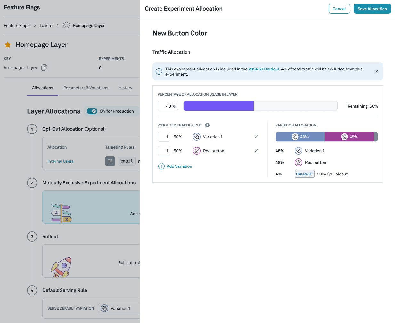Viewport: 395px width, 323px height.
Task: Dismiss the 2024 Q1 Holdout notice
Action: tap(377, 71)
